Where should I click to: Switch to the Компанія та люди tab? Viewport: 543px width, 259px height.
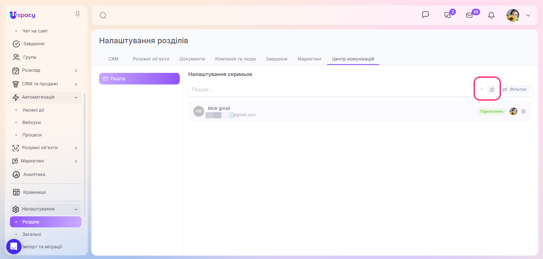pos(235,59)
